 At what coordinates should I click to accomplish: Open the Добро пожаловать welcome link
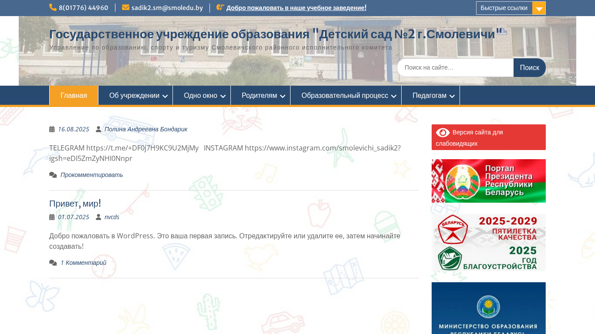coord(296,8)
